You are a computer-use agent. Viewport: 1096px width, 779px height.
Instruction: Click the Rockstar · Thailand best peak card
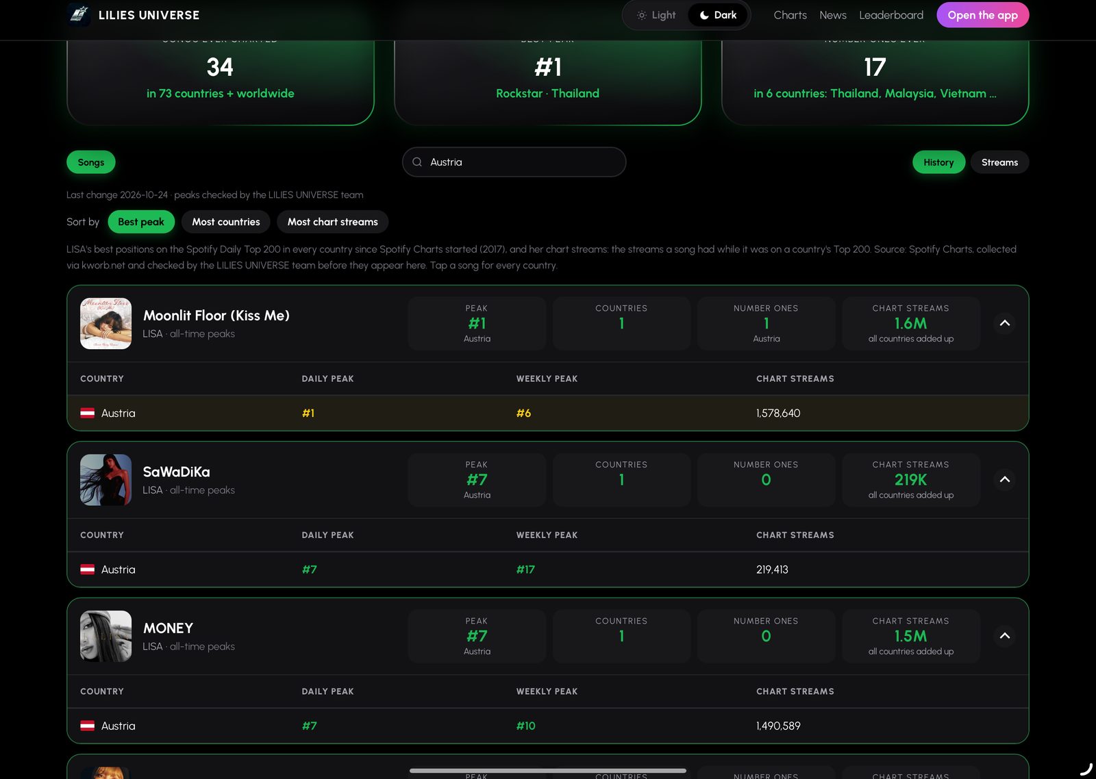tap(548, 82)
